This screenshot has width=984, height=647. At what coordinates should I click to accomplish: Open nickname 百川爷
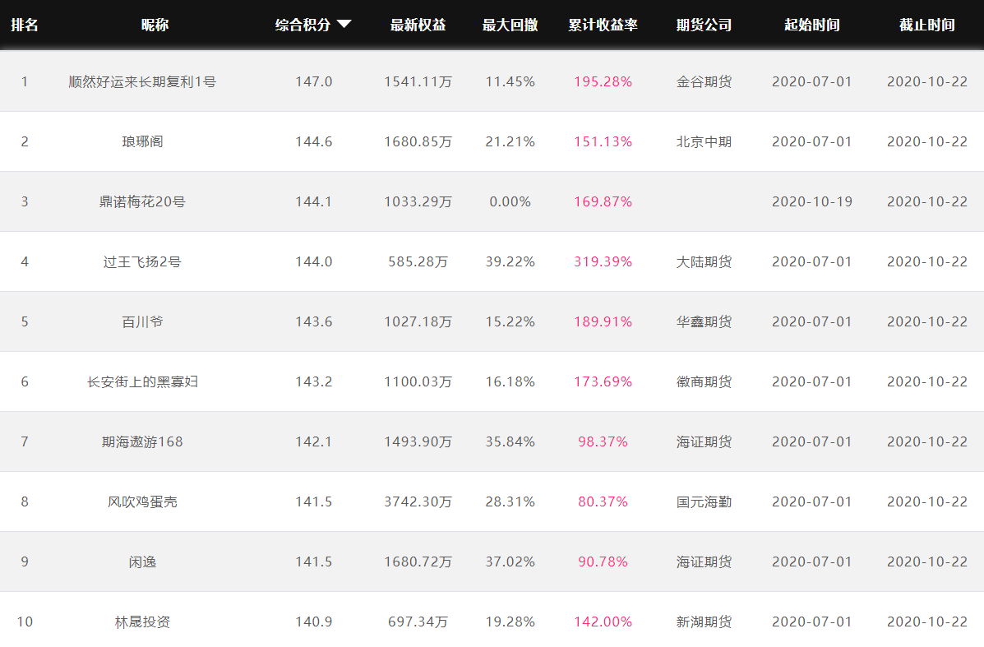tap(142, 322)
